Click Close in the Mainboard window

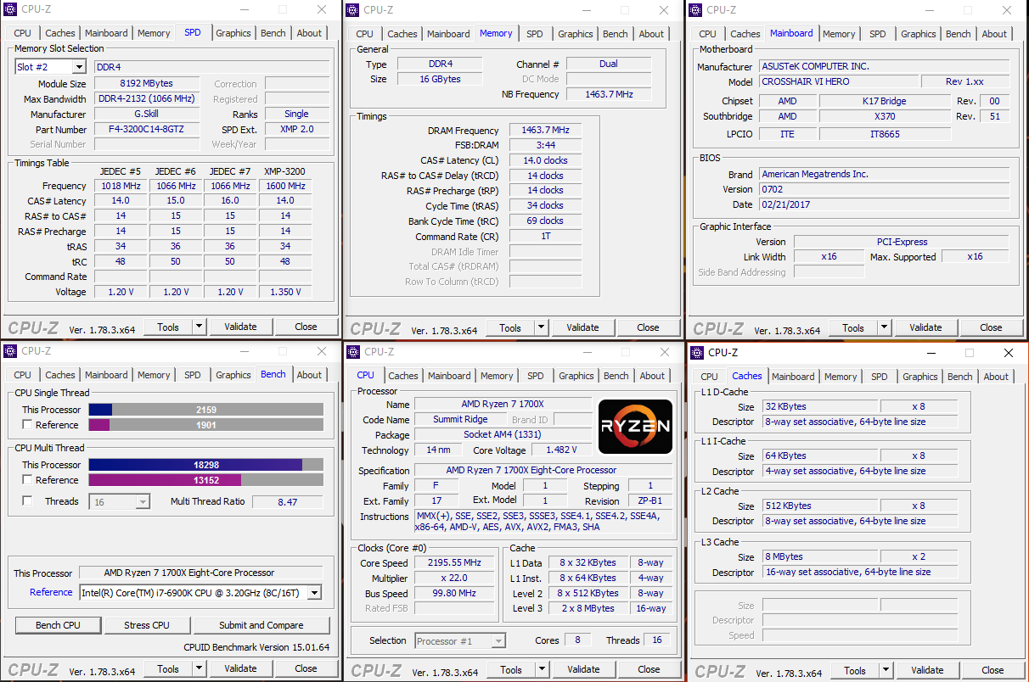991,327
